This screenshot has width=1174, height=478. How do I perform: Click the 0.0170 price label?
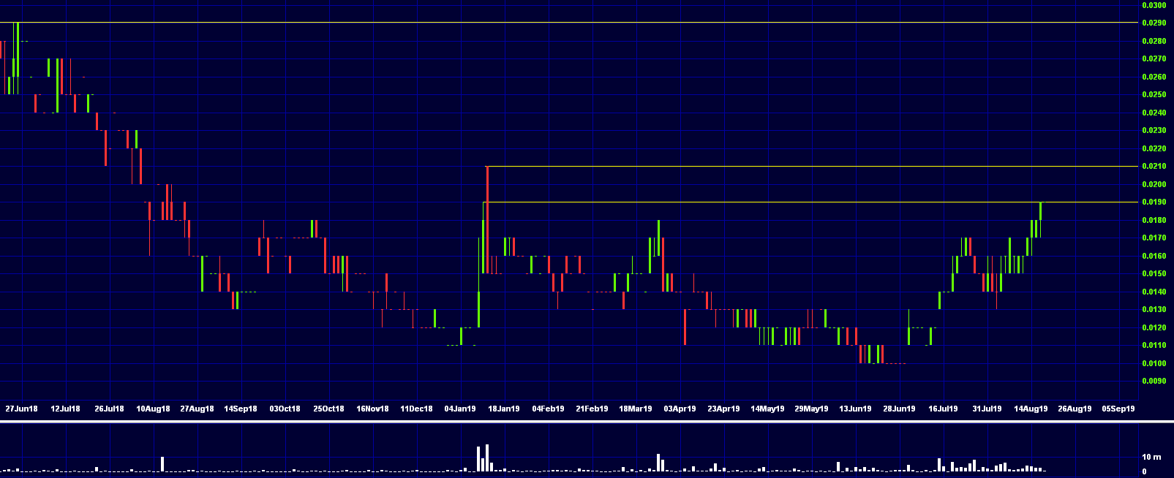click(1154, 238)
